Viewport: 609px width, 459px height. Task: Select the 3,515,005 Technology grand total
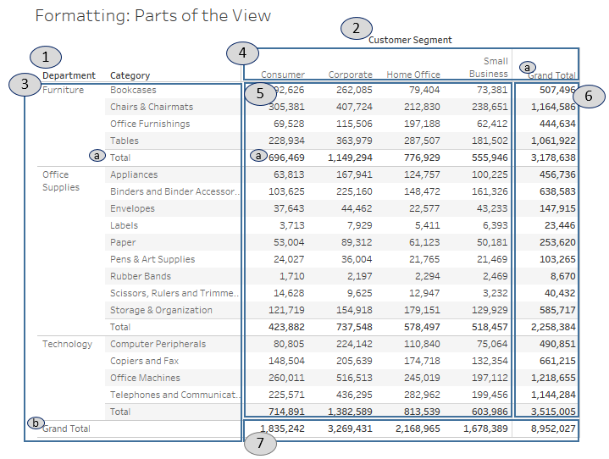(x=553, y=412)
